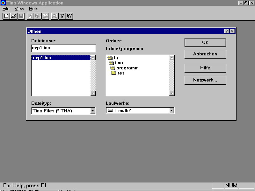Select the res folder in folder list

click(120, 73)
